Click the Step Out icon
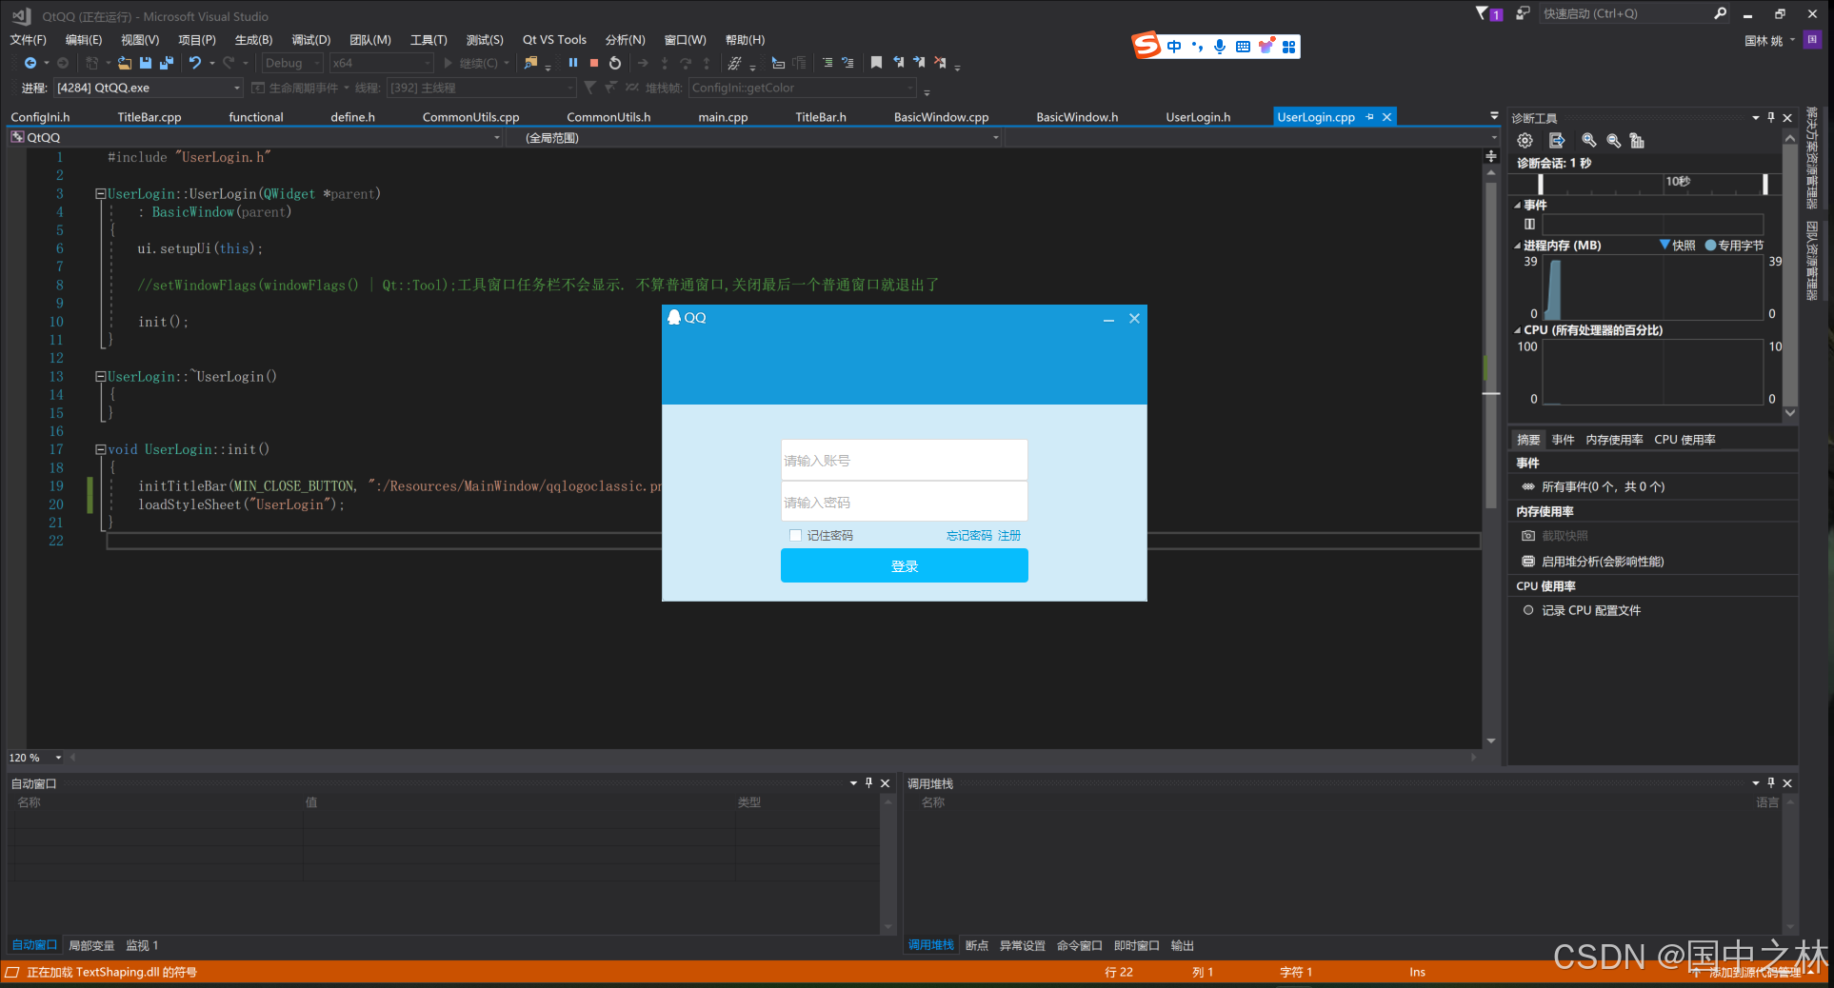Screen dimensions: 1834x988 (x=707, y=63)
